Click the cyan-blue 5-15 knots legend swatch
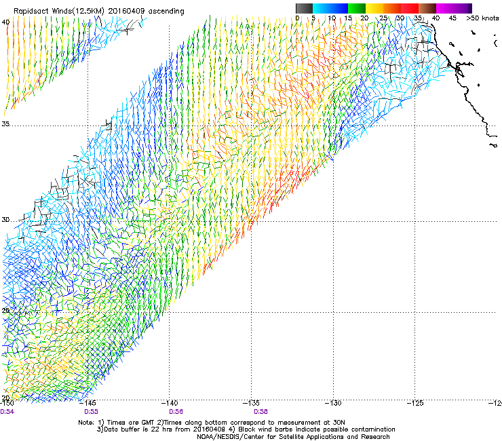502x441 pixels. coord(330,8)
